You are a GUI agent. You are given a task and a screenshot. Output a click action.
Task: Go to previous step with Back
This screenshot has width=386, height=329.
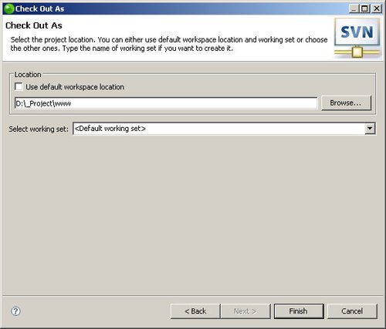(x=195, y=311)
